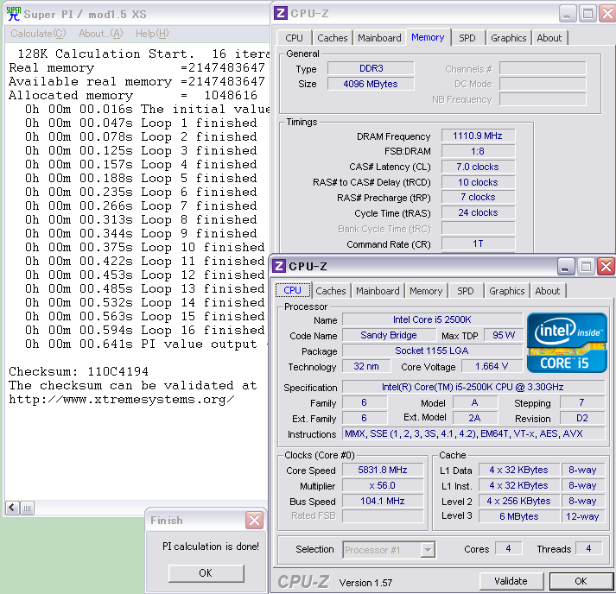The width and height of the screenshot is (616, 594).
Task: Select CPU tab in lower CPU-Z window
Action: [293, 290]
